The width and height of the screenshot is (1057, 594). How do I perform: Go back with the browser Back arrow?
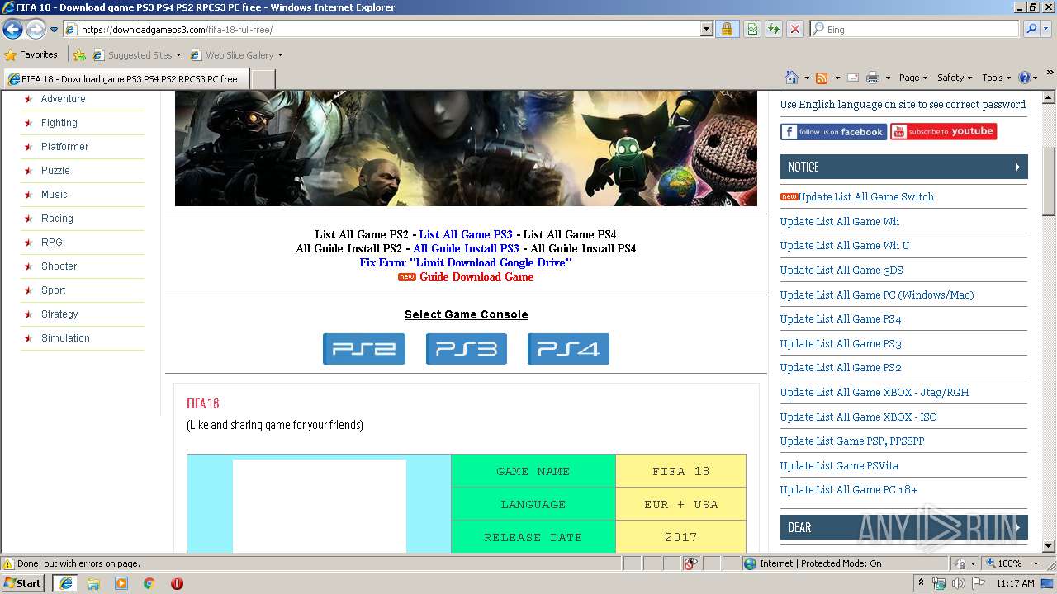(12, 30)
